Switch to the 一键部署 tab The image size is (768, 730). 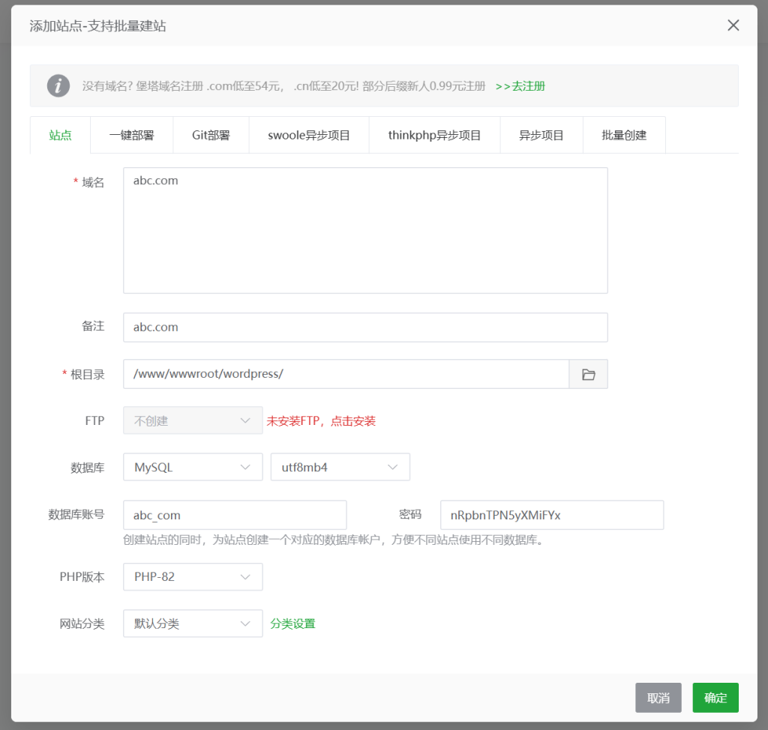pyautogui.click(x=131, y=136)
